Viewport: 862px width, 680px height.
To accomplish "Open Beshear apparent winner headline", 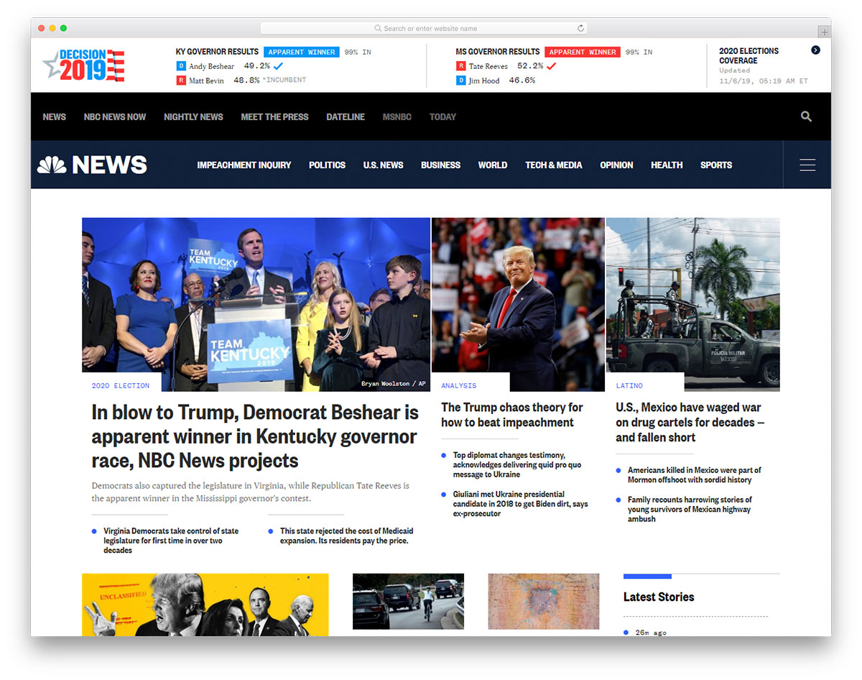I will tap(255, 436).
